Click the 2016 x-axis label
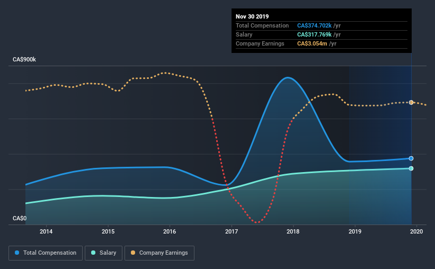The width and height of the screenshot is (435, 269). 170,231
